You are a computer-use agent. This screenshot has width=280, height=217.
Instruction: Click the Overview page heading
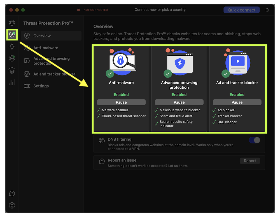pos(103,27)
